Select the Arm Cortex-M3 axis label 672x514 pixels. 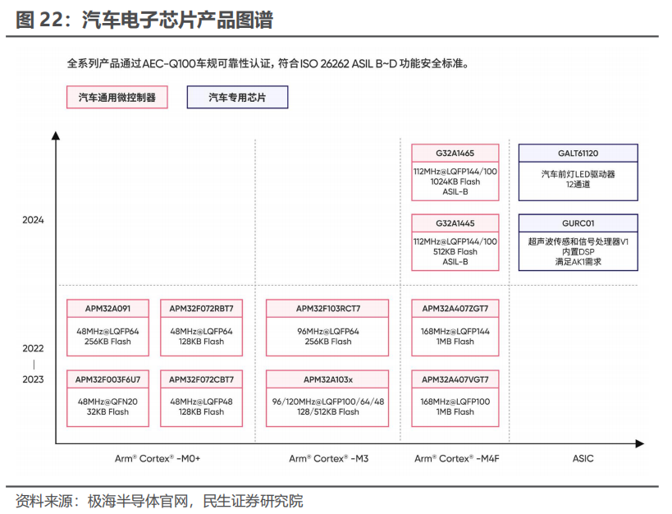pos(329,459)
